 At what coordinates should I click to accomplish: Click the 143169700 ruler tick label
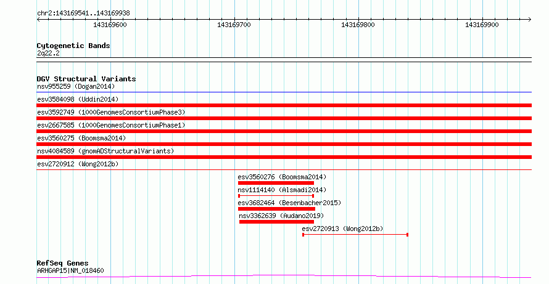(234, 25)
